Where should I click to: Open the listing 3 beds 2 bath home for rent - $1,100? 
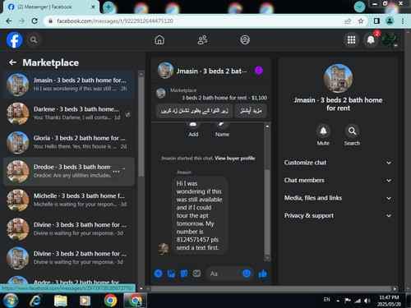point(224,98)
